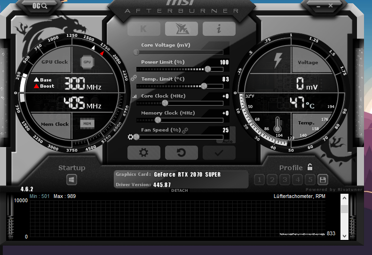The image size is (372, 255).
Task: Click the MEM chip icon in the gauge
Action: [87, 123]
